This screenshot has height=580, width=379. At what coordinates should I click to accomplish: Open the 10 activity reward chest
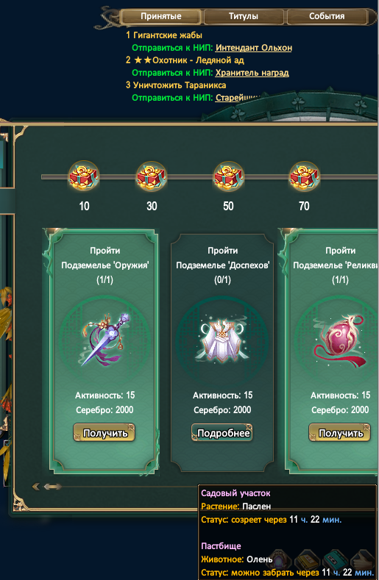pos(84,176)
